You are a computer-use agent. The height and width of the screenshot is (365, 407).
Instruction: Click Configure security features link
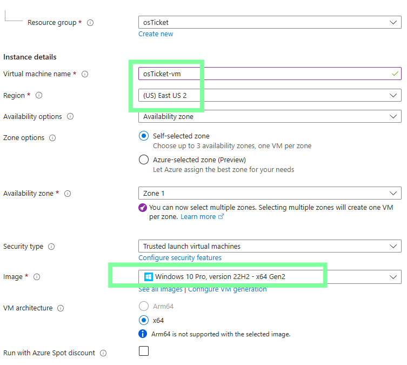click(x=180, y=258)
